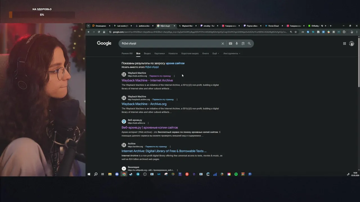Open the on-screen keyboard in search box
The width and height of the screenshot is (360, 202).
230,43
